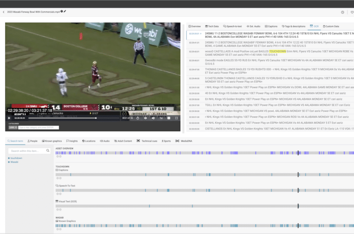Open the People tab
This screenshot has width=354, height=234.
(33, 141)
